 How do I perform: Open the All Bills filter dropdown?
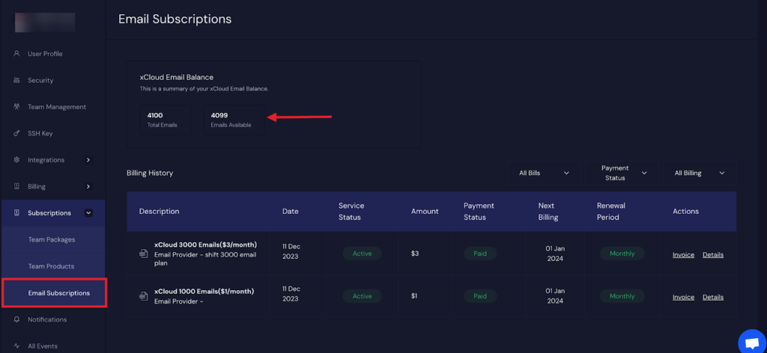point(544,173)
